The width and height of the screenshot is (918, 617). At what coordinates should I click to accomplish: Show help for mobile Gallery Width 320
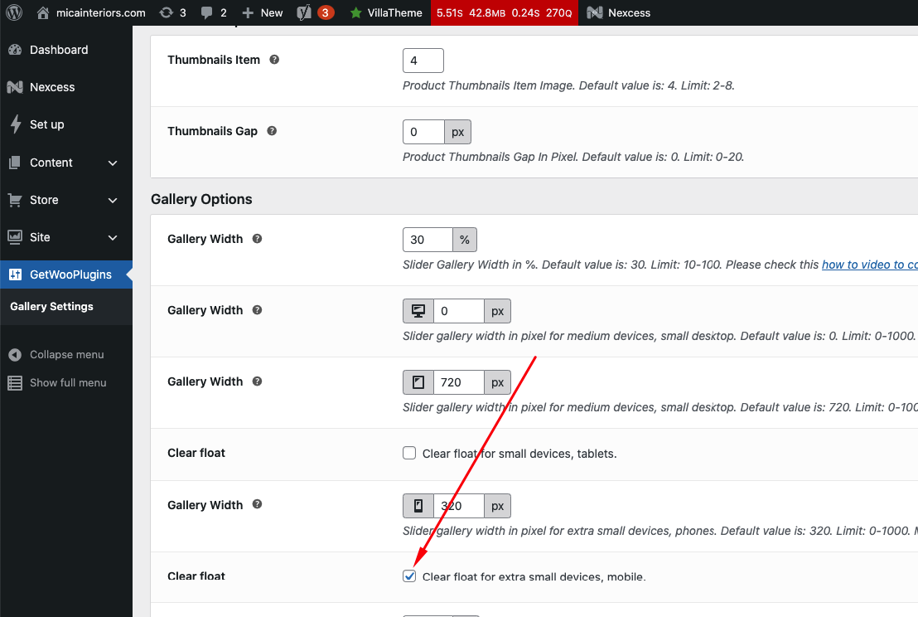click(x=257, y=504)
